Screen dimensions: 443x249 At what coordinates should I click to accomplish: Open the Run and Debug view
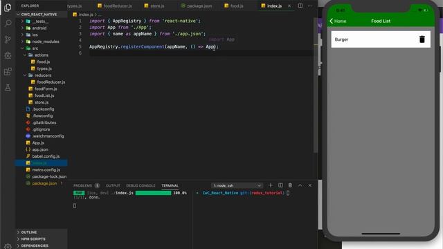point(8,55)
